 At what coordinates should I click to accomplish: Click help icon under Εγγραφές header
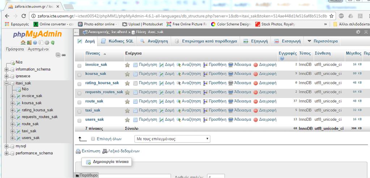pos(282,58)
